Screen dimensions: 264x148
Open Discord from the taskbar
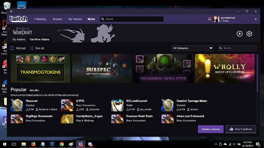point(90,144)
